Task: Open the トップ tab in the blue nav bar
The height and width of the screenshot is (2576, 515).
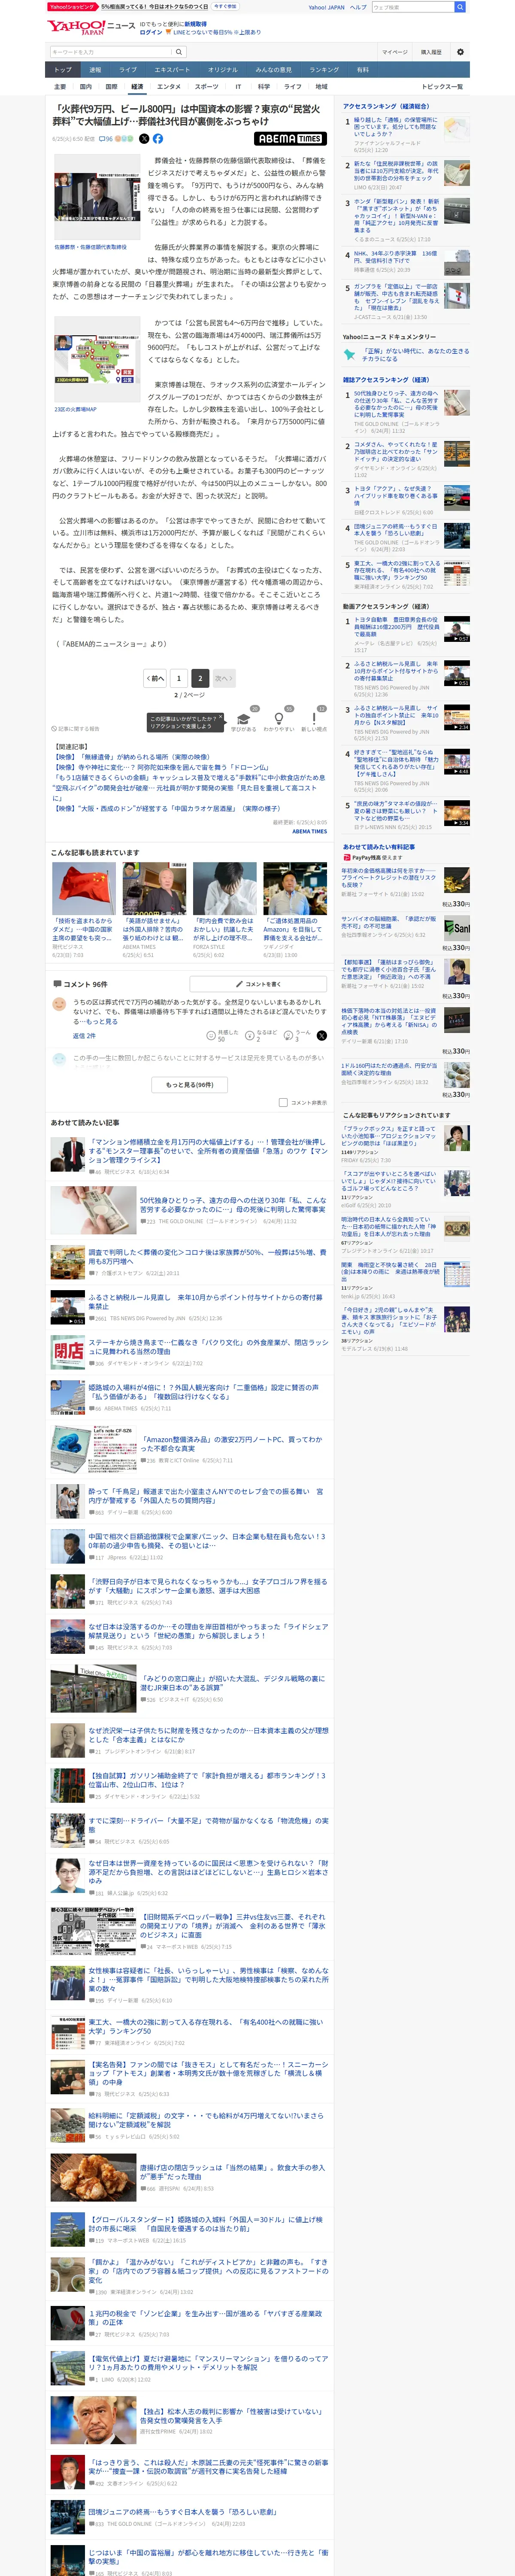Action: coord(63,70)
